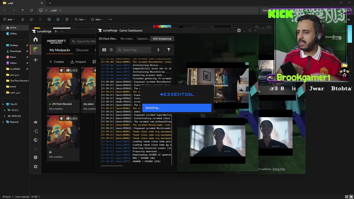Image resolution: width=354 pixels, height=199 pixels.
Task: Open the log filter funnel icon
Action: coord(169,50)
